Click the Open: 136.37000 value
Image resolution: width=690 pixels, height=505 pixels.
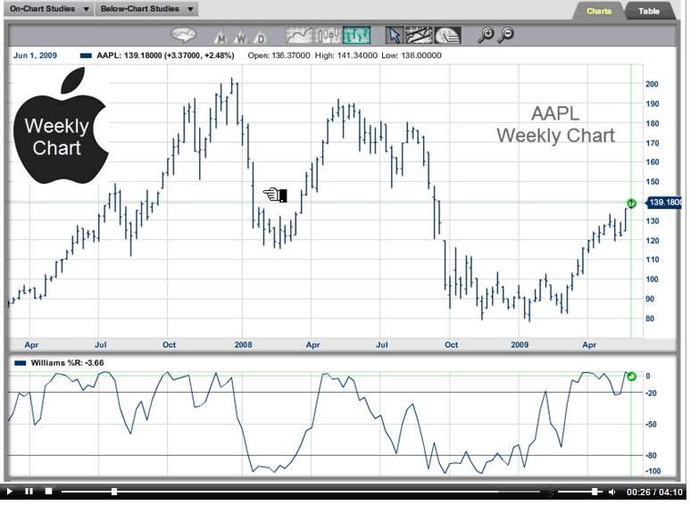point(278,55)
